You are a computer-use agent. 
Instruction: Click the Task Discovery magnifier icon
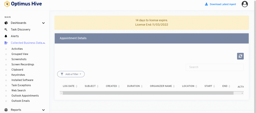(x=6, y=29)
